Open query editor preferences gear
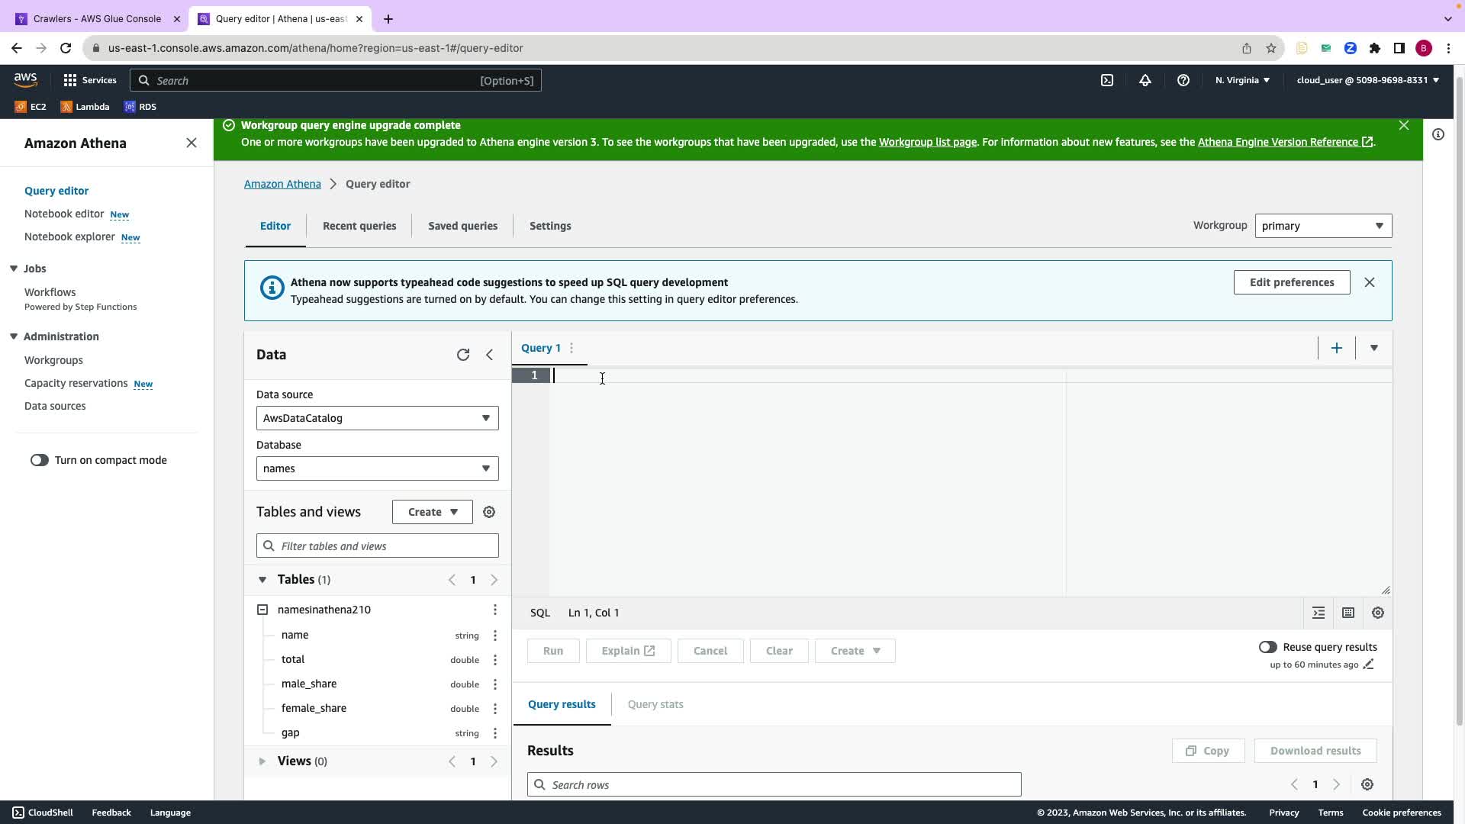The image size is (1465, 824). 1378,613
